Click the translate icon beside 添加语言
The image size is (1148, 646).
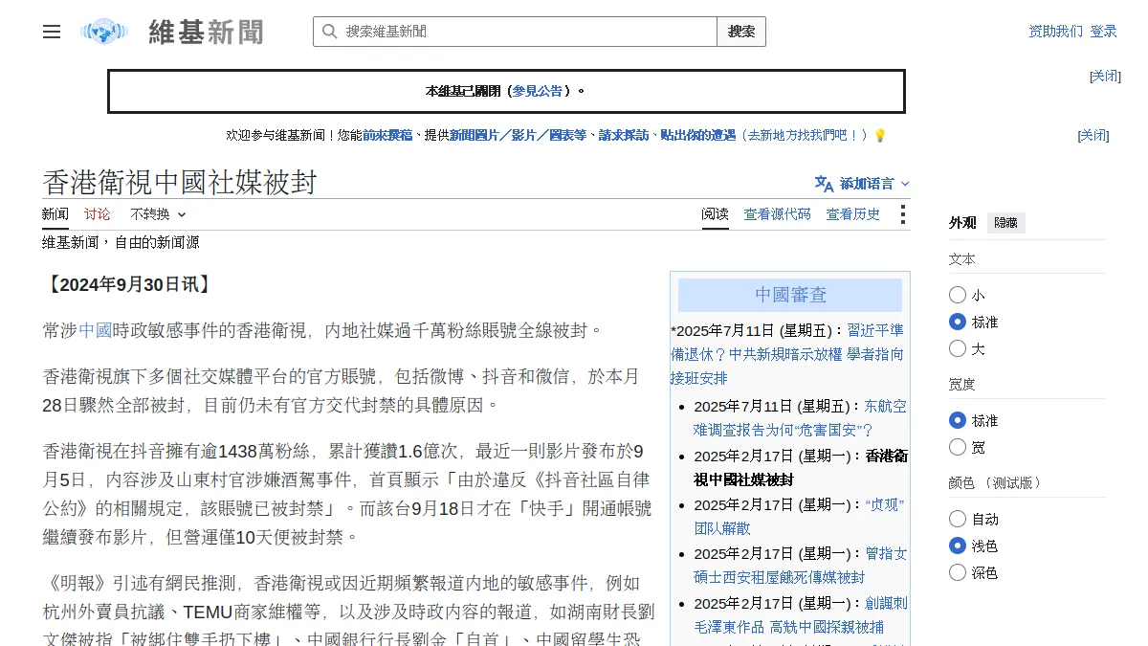(824, 184)
